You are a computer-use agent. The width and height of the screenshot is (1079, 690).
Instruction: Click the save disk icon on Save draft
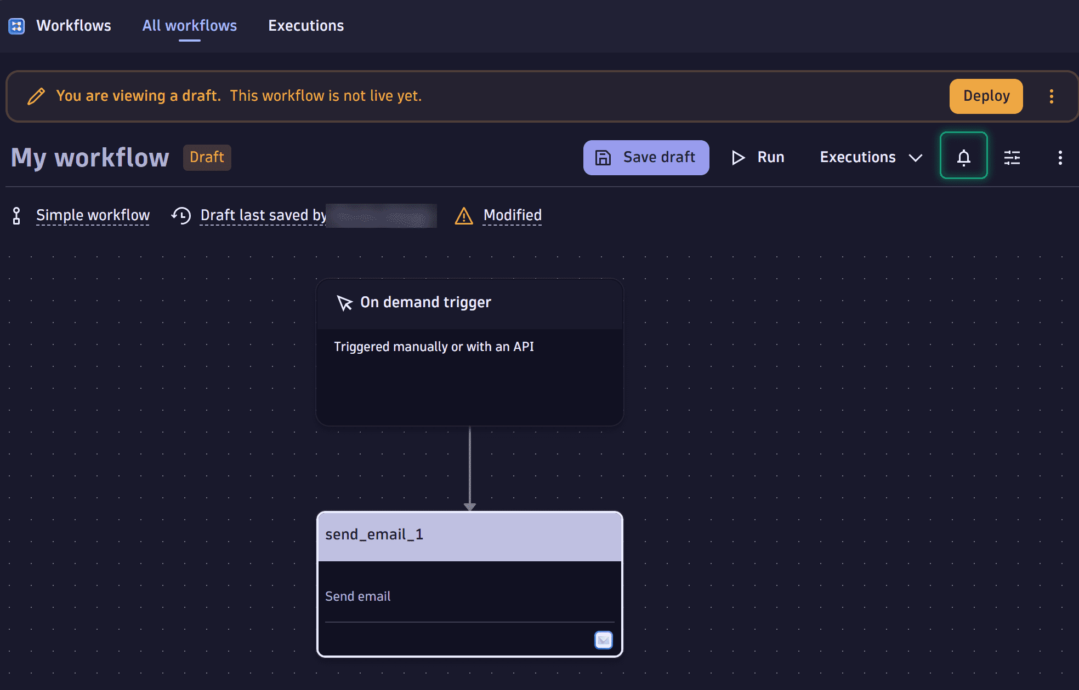[603, 157]
